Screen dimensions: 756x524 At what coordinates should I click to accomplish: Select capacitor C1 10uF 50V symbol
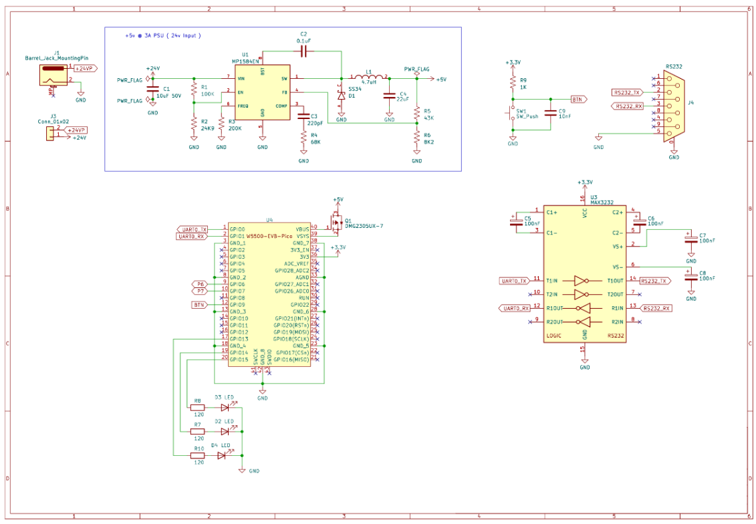(153, 89)
